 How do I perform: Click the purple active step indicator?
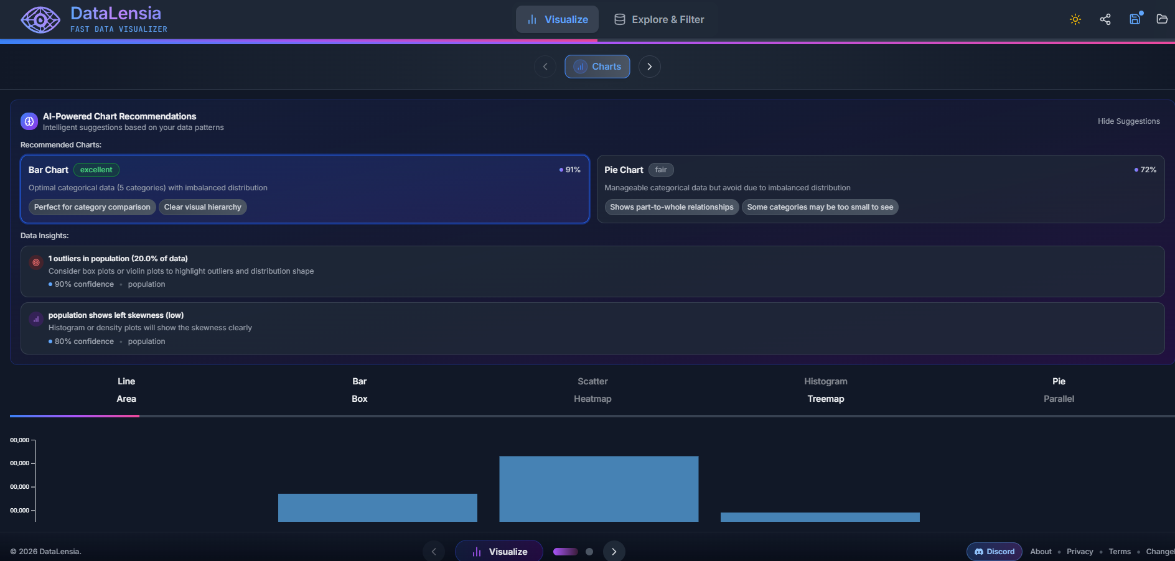pos(566,552)
